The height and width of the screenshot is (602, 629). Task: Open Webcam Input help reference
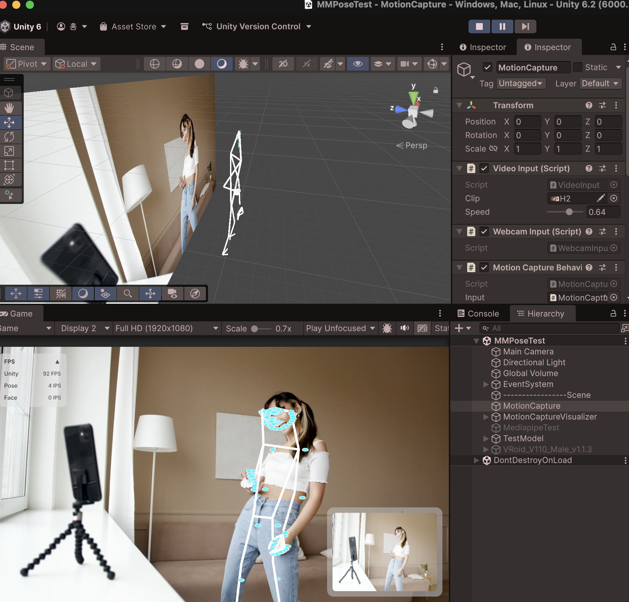pos(589,231)
